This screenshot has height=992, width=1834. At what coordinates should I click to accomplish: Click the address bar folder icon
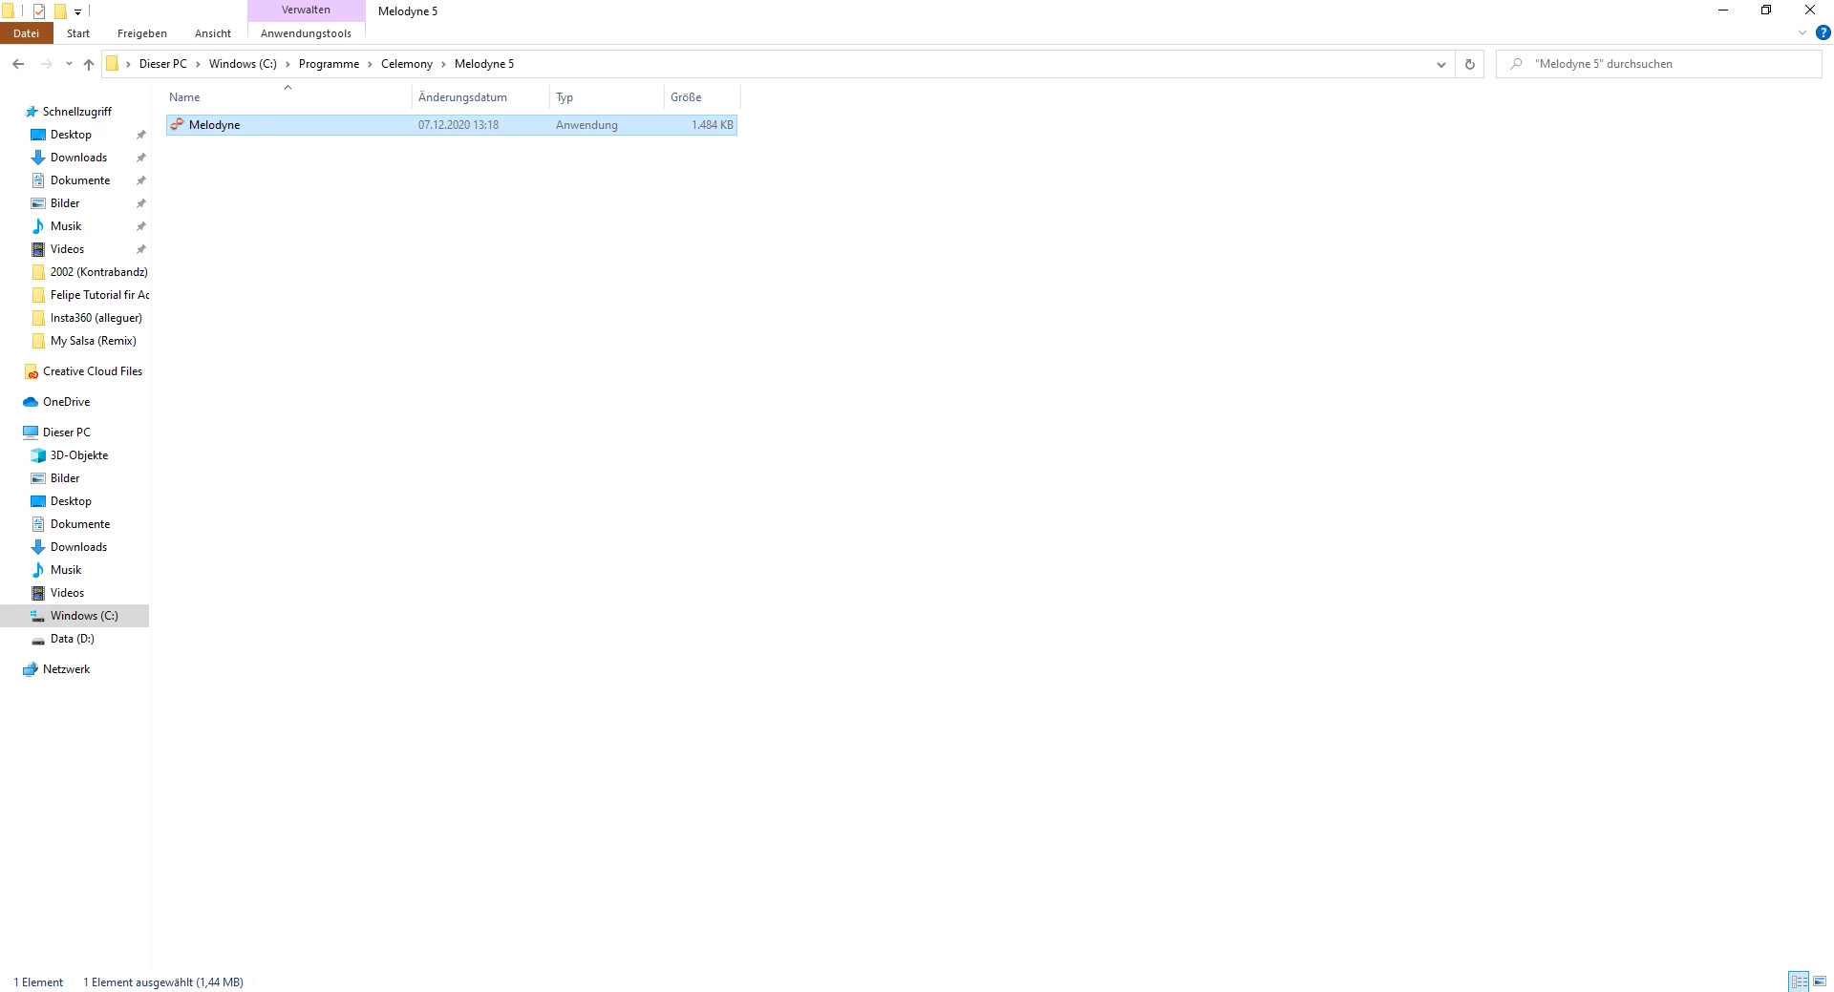[x=112, y=64]
